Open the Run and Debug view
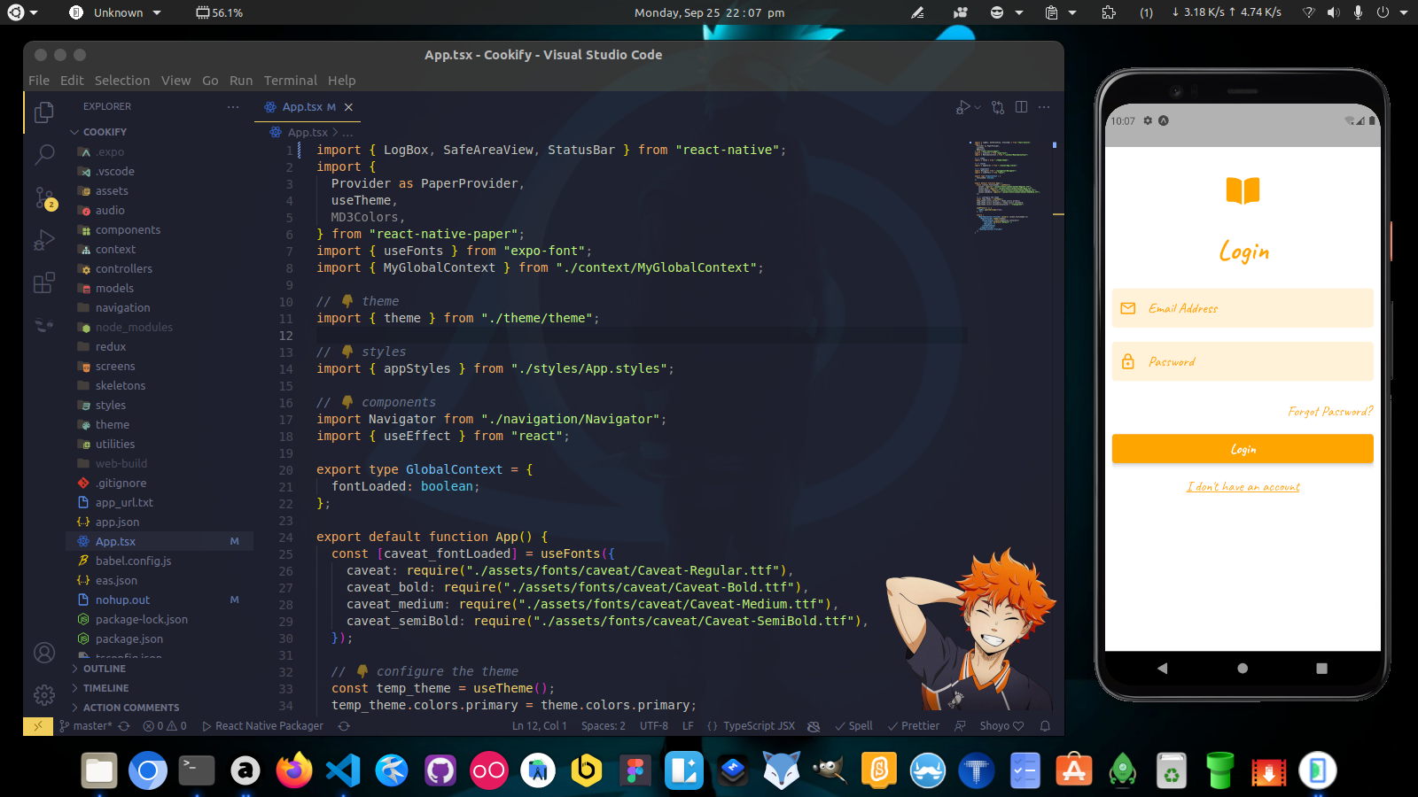Image resolution: width=1418 pixels, height=797 pixels. (x=43, y=240)
